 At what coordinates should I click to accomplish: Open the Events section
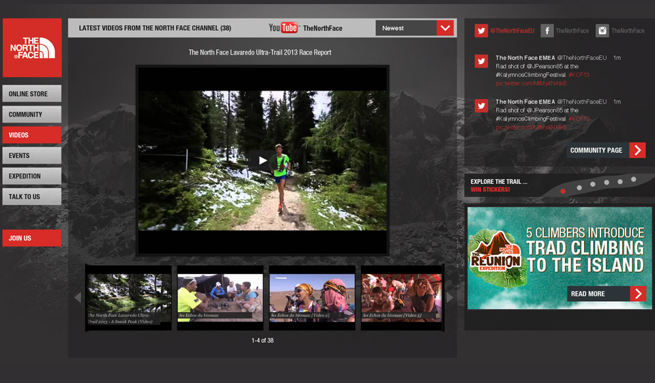[32, 155]
